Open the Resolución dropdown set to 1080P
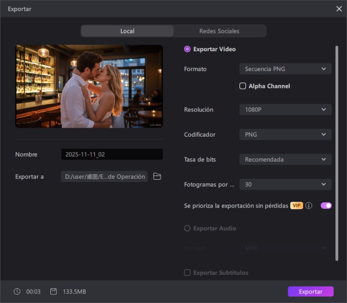Screen dimensions: 347x303 pyautogui.click(x=285, y=109)
